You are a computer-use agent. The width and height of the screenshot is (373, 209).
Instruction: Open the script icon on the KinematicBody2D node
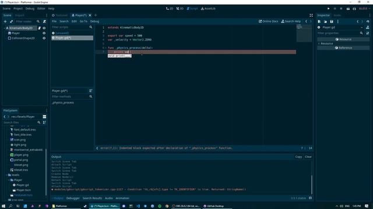[x=40, y=28]
